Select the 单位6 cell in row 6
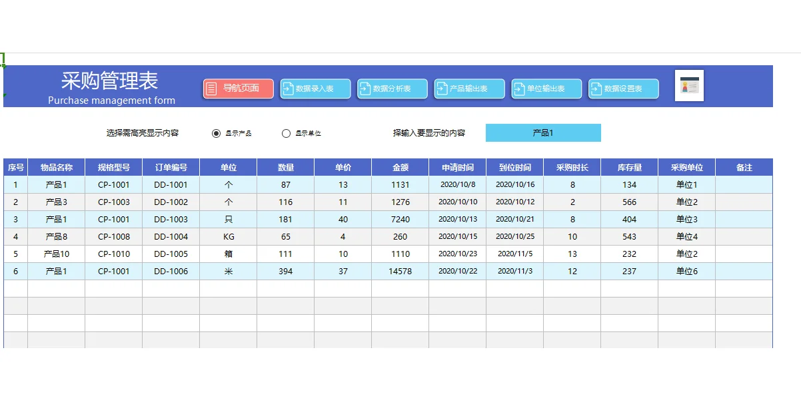This screenshot has width=801, height=400. tap(686, 271)
